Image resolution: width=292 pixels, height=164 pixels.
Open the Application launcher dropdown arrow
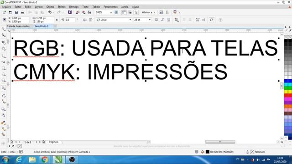179,12
